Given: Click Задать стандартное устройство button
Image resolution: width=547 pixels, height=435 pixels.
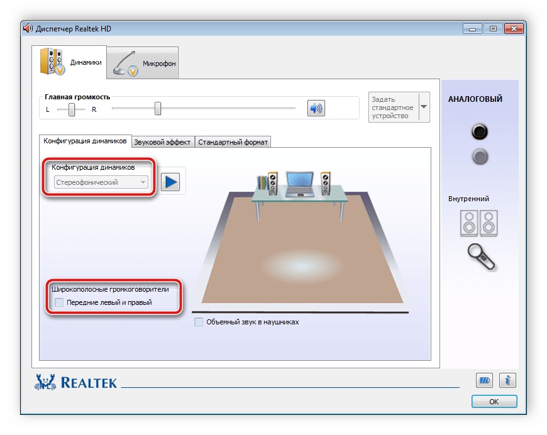Looking at the screenshot, I should (392, 107).
